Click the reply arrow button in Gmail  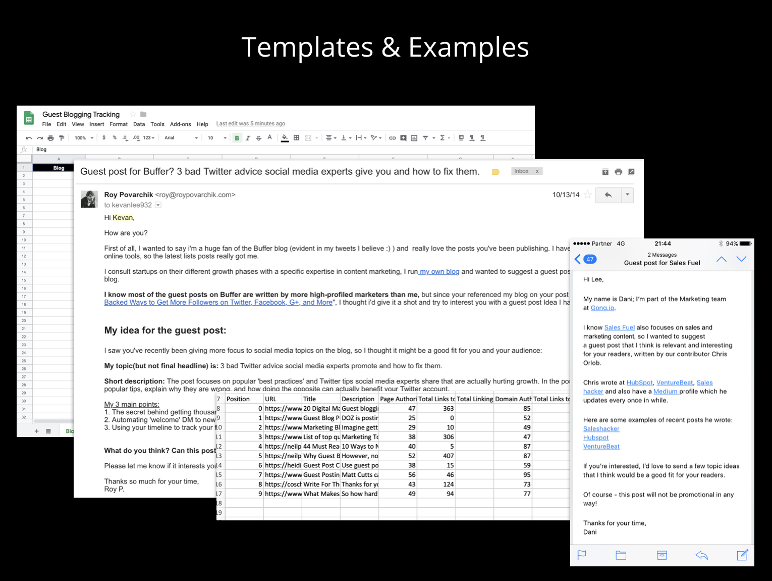(608, 195)
